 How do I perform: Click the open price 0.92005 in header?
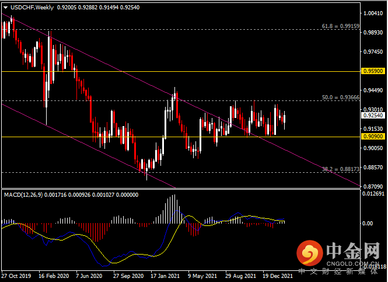[x=67, y=8]
